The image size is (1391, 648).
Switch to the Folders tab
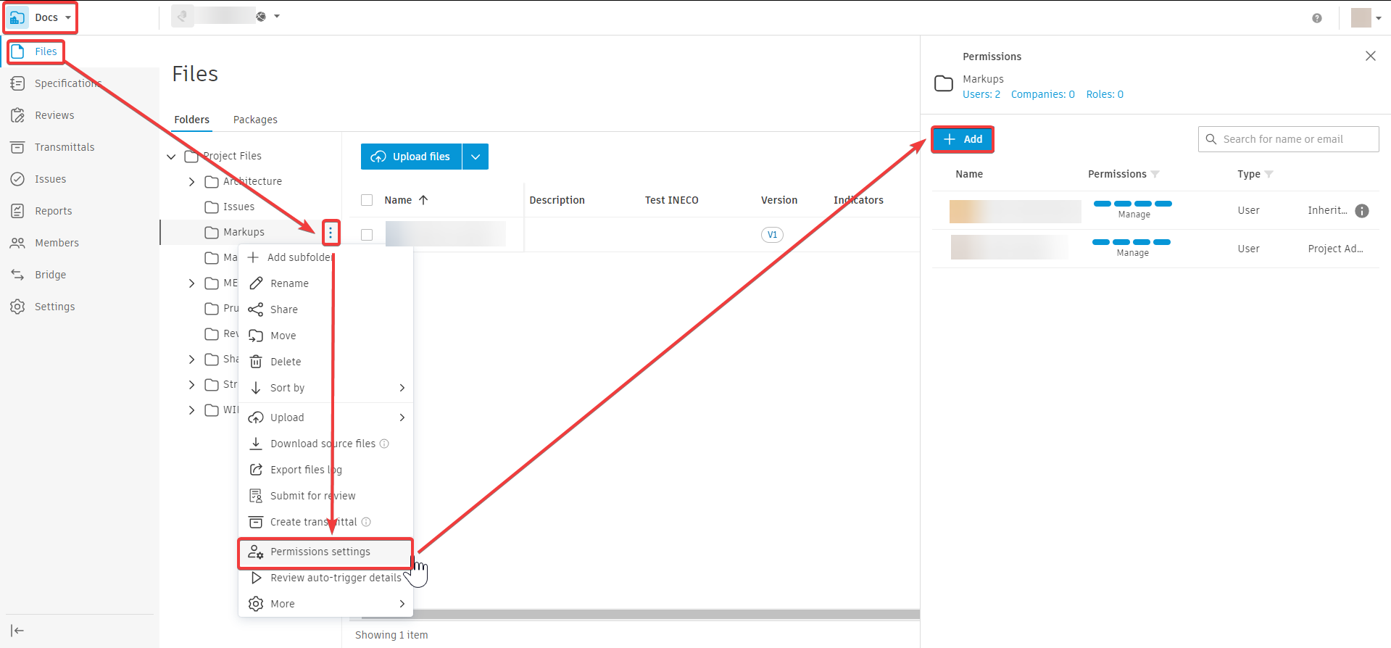pyautogui.click(x=192, y=120)
